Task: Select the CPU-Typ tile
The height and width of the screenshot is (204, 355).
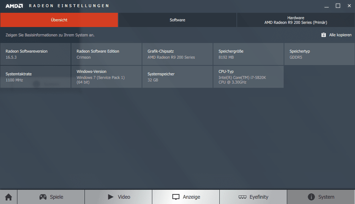Action: (248, 77)
